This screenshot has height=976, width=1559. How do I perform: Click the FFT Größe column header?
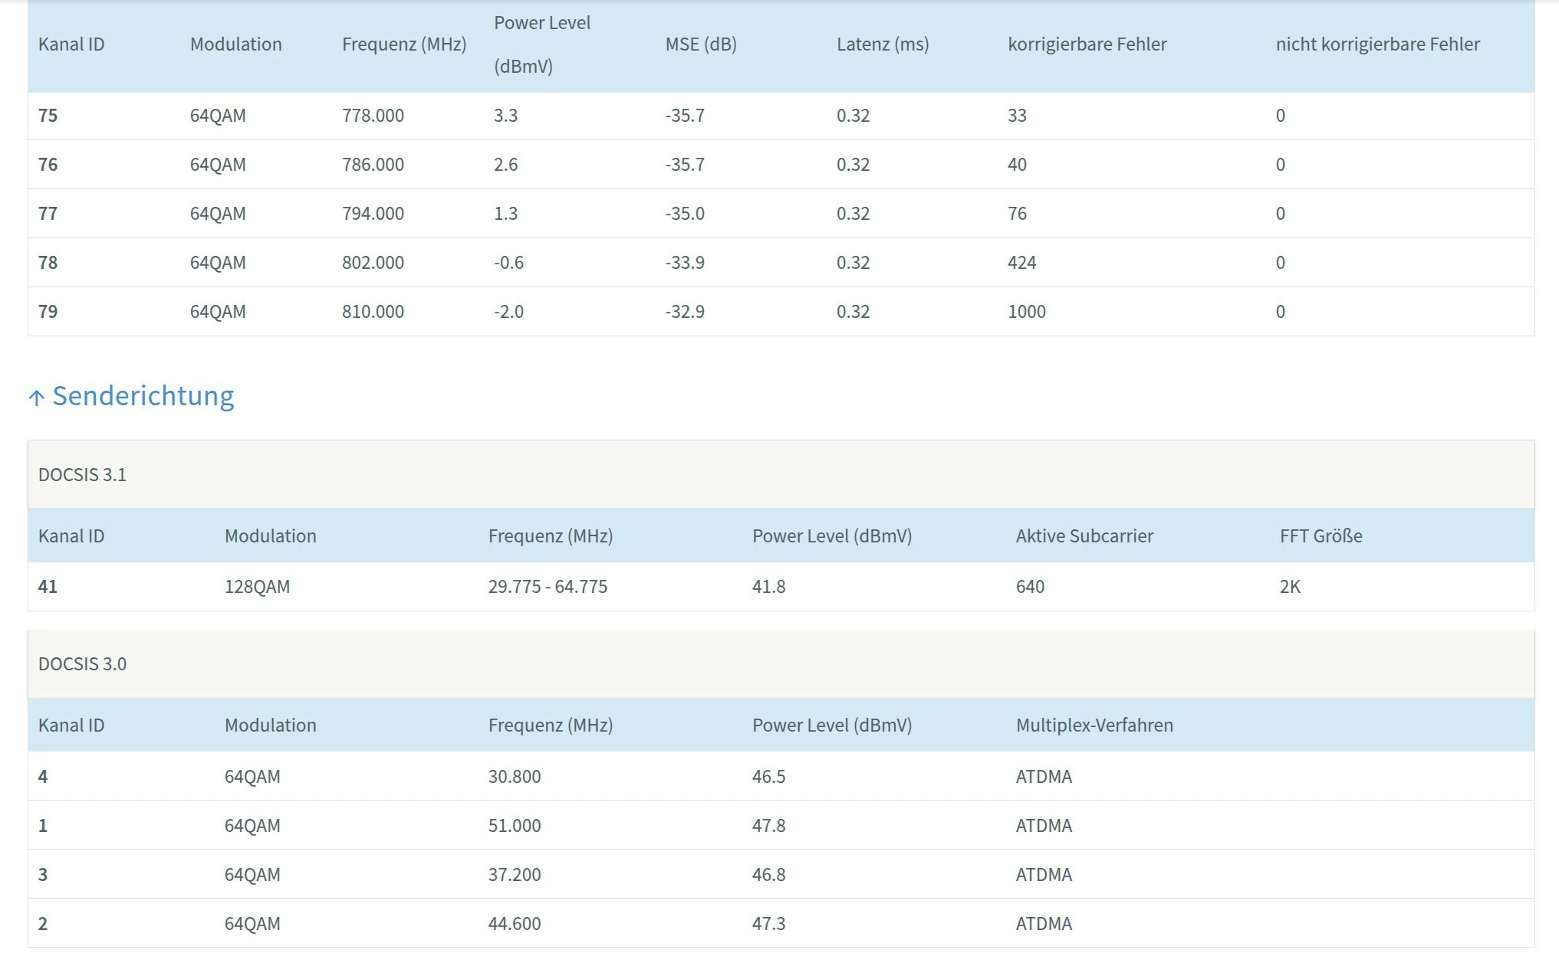[x=1321, y=536]
